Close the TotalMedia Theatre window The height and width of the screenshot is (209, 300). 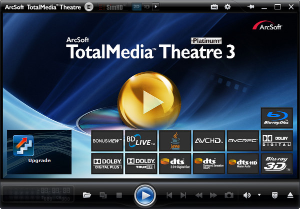291,7
